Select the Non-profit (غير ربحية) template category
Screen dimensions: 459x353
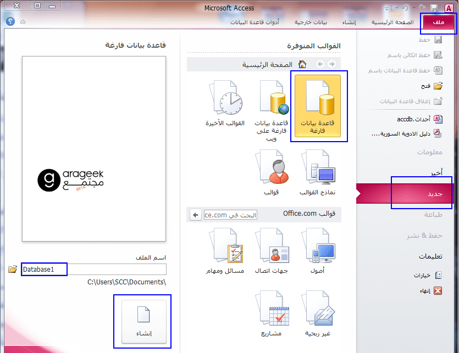coord(318,313)
